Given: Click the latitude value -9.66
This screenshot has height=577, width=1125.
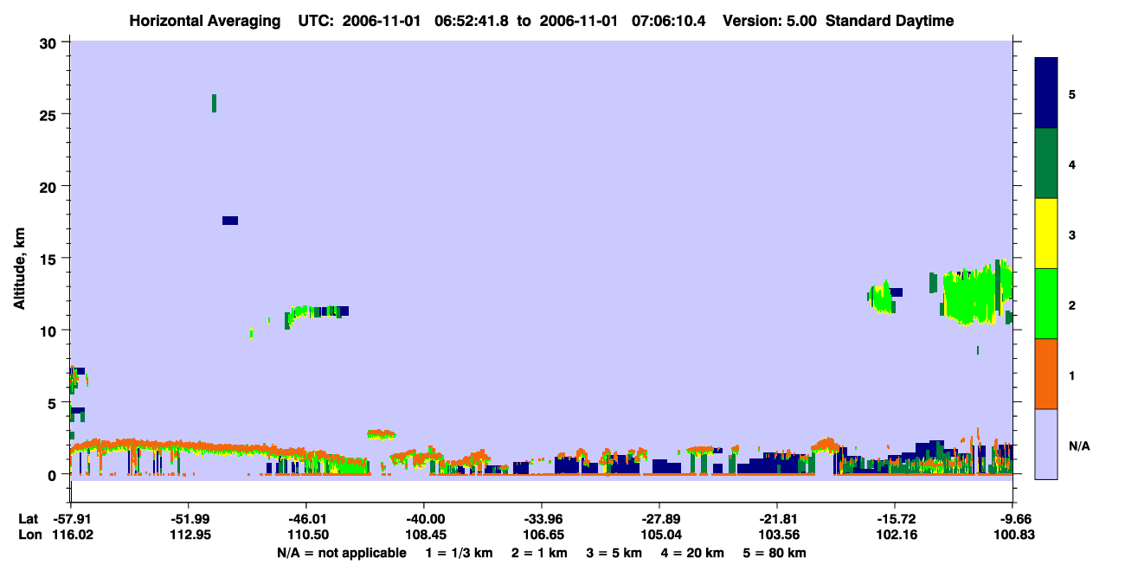Looking at the screenshot, I should [1013, 518].
